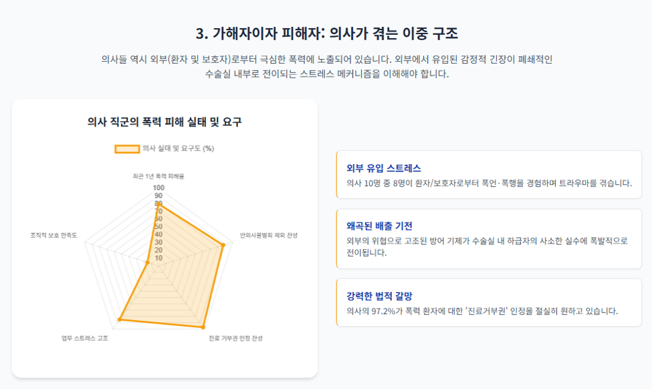
Task: Click the section heading 가해자이자 피해자
Action: tap(267, 33)
